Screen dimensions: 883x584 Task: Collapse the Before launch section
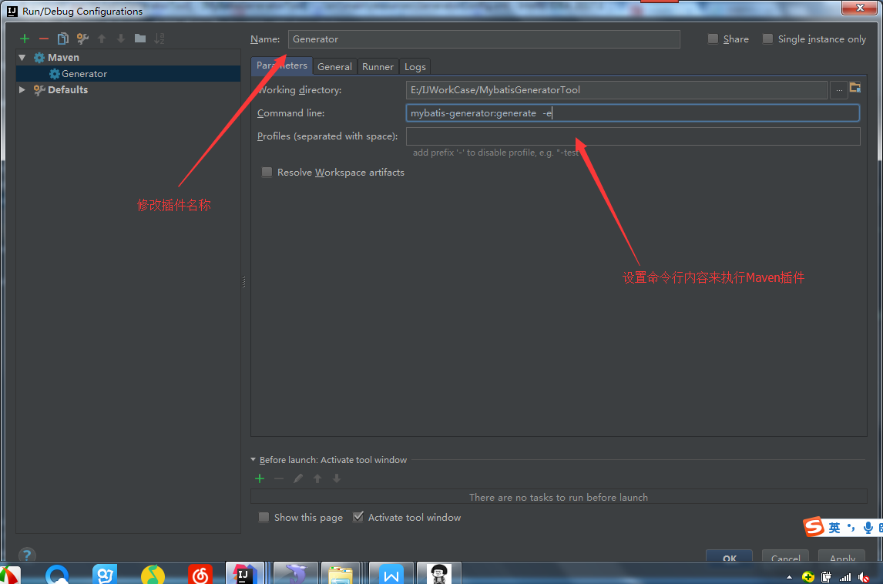pos(253,460)
